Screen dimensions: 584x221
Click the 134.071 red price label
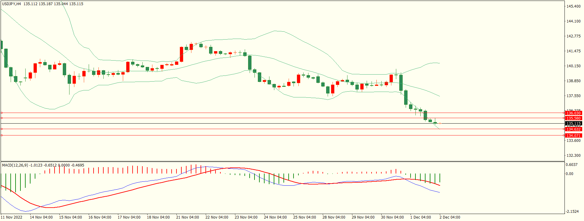pyautogui.click(x=573, y=136)
